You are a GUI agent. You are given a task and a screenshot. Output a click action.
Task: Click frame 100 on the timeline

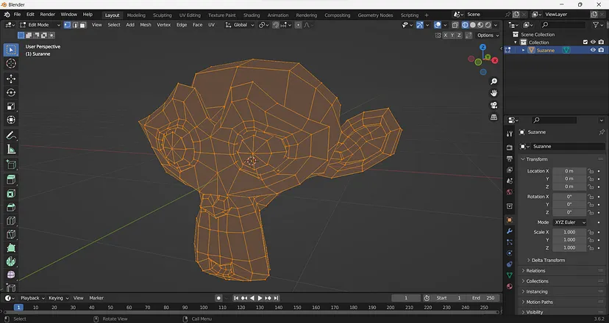pyautogui.click(x=204, y=308)
